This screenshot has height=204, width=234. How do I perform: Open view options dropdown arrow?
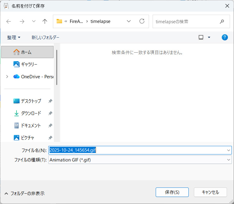click(209, 37)
